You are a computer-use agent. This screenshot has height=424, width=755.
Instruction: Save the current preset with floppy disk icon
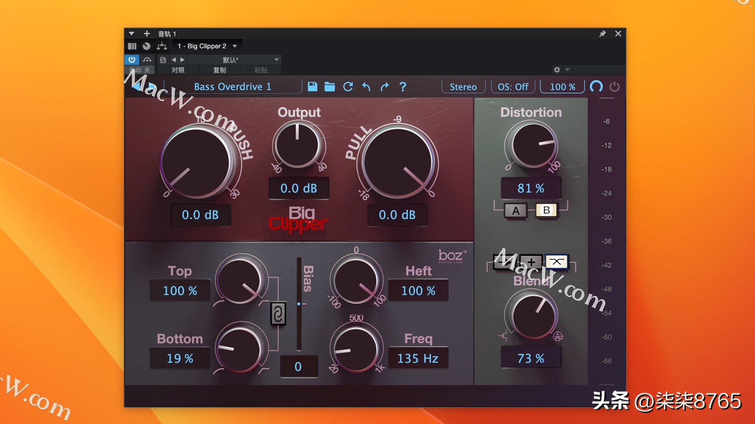[x=312, y=87]
